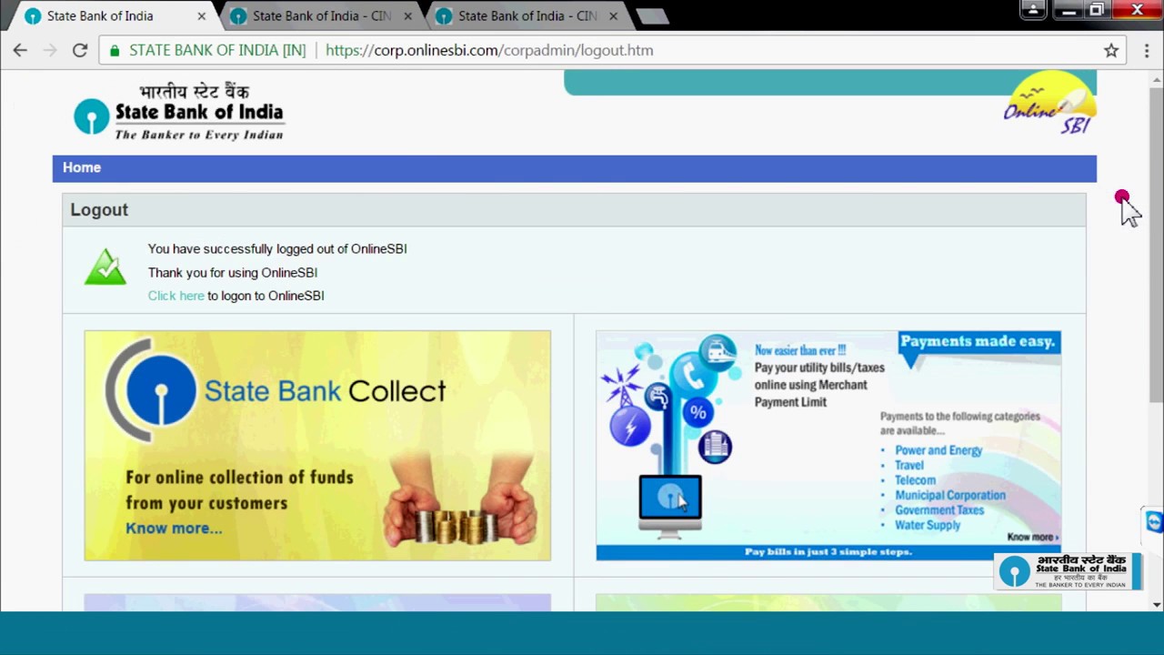Click 'You have successfully logged out of OnlineSBI' text
1164x655 pixels.
point(277,248)
